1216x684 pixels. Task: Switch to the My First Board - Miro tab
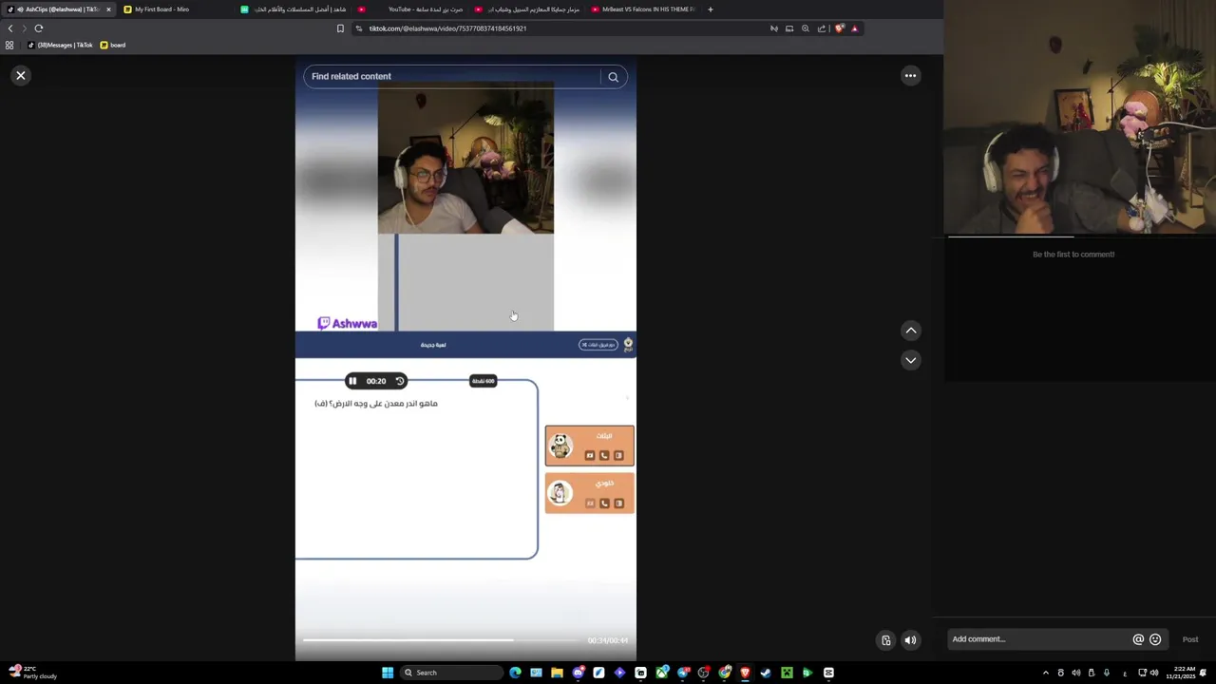point(176,9)
